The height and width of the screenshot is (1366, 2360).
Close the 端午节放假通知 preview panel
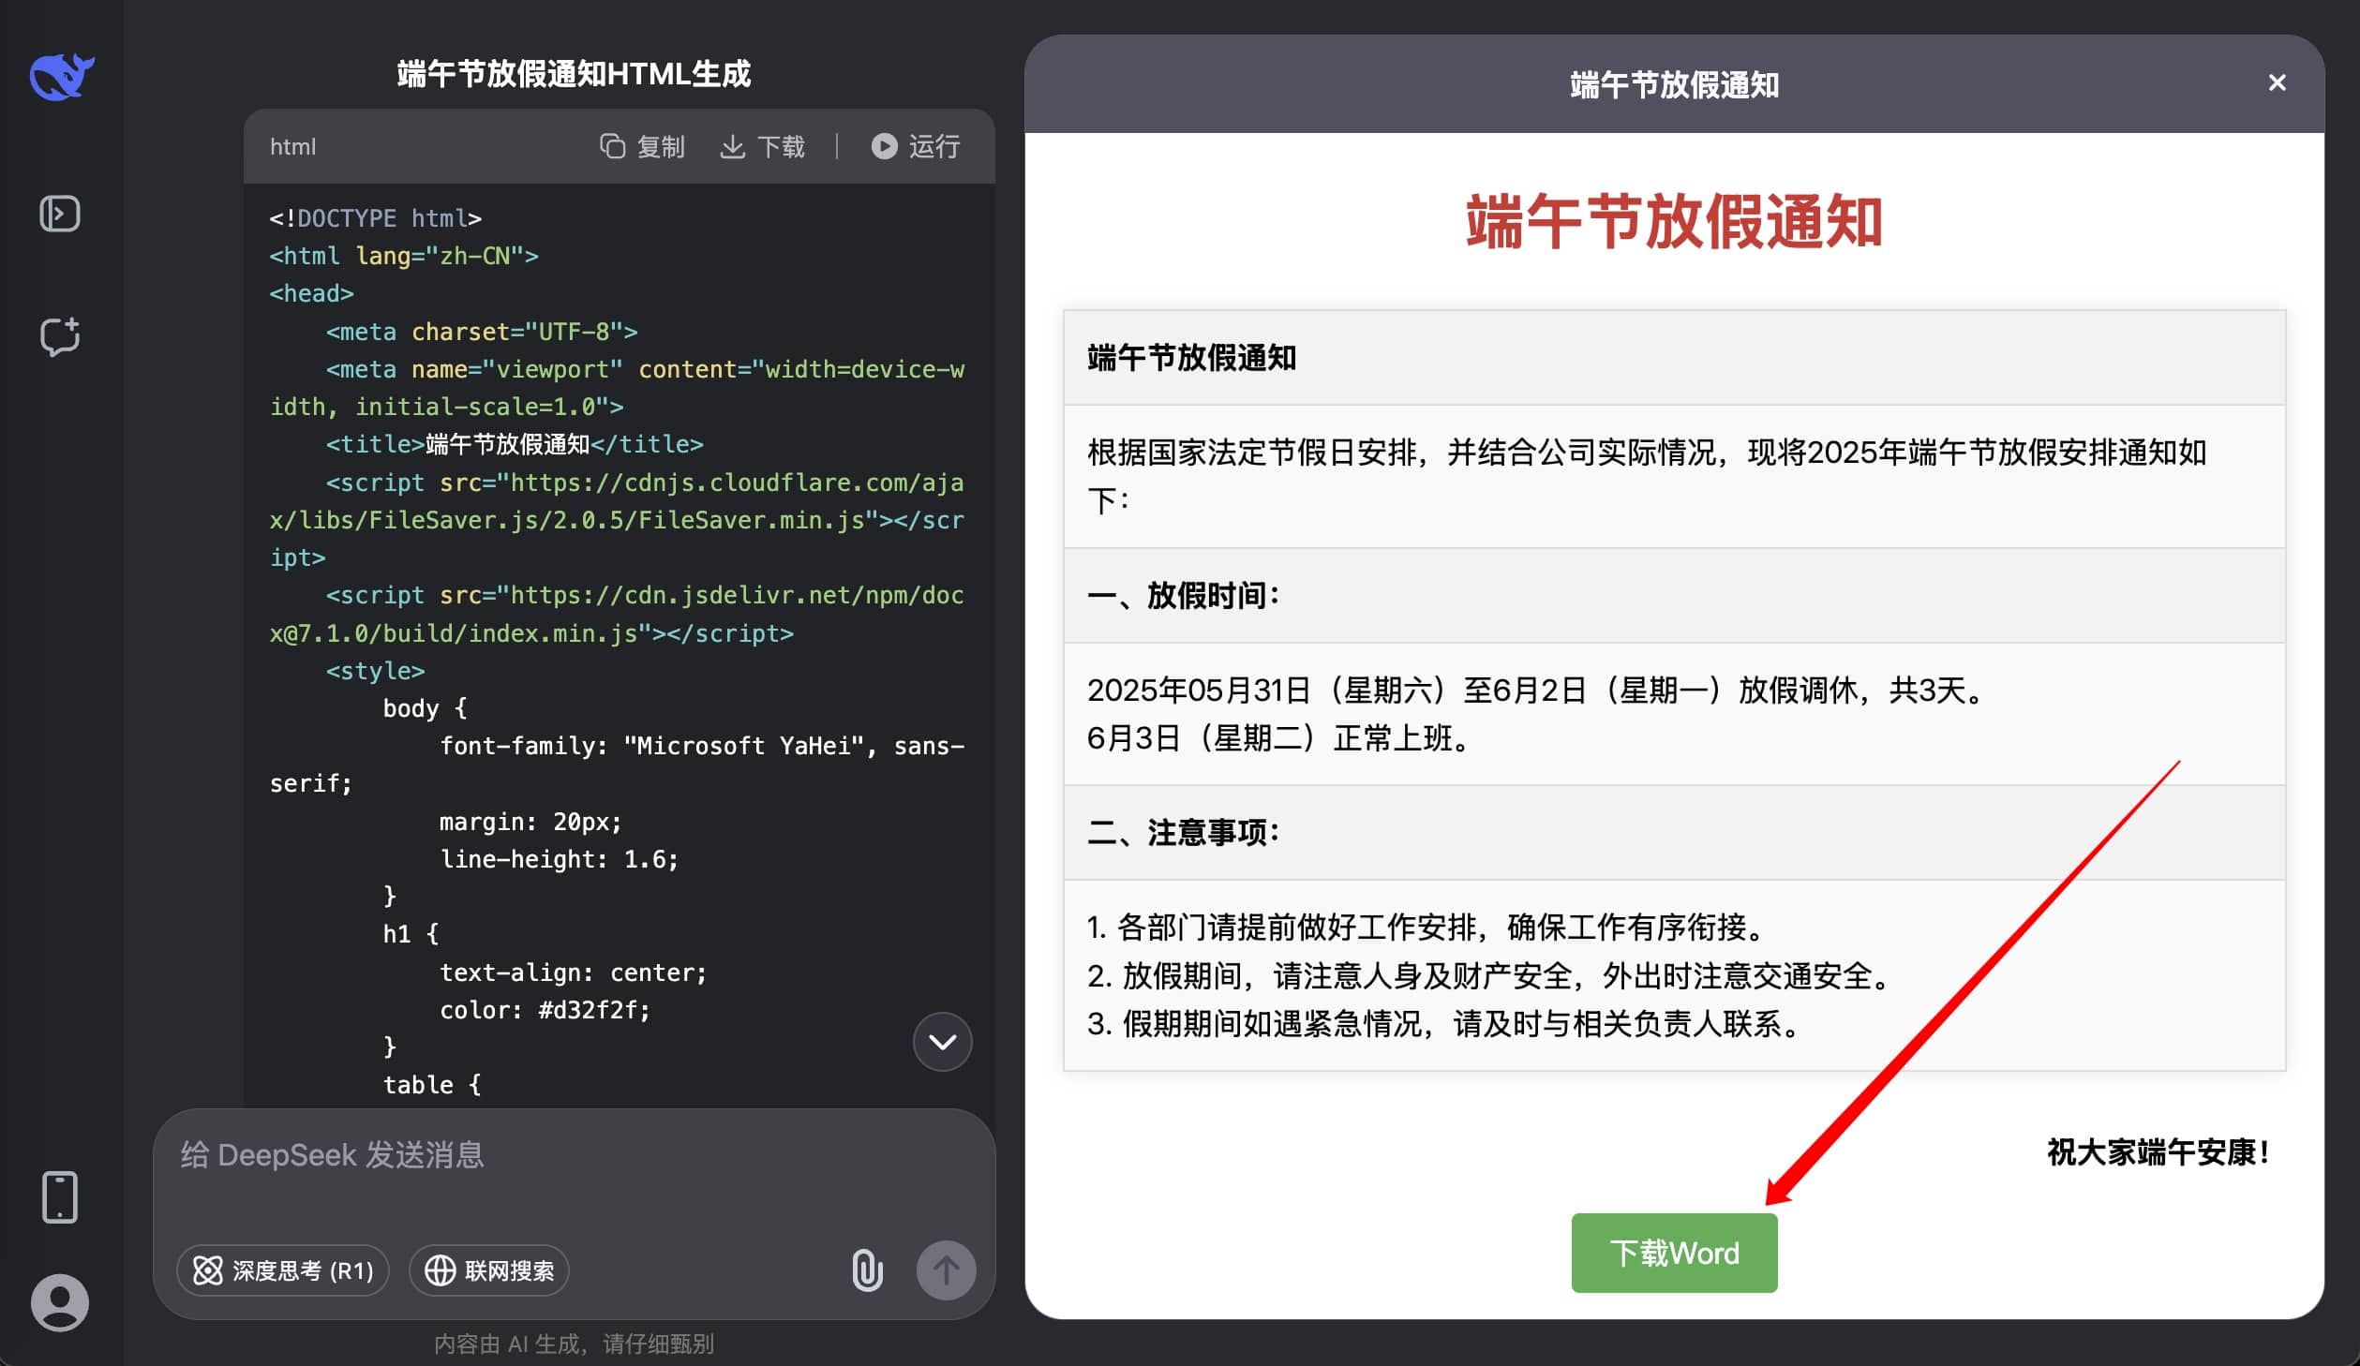2278,83
